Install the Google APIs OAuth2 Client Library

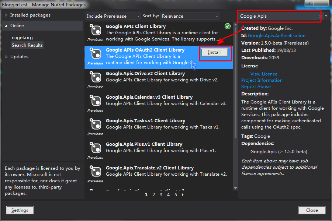click(214, 52)
